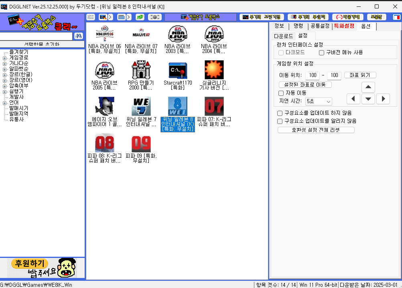
Task: Click the gray screenshot capture toolbar icon
Action: pos(155,17)
